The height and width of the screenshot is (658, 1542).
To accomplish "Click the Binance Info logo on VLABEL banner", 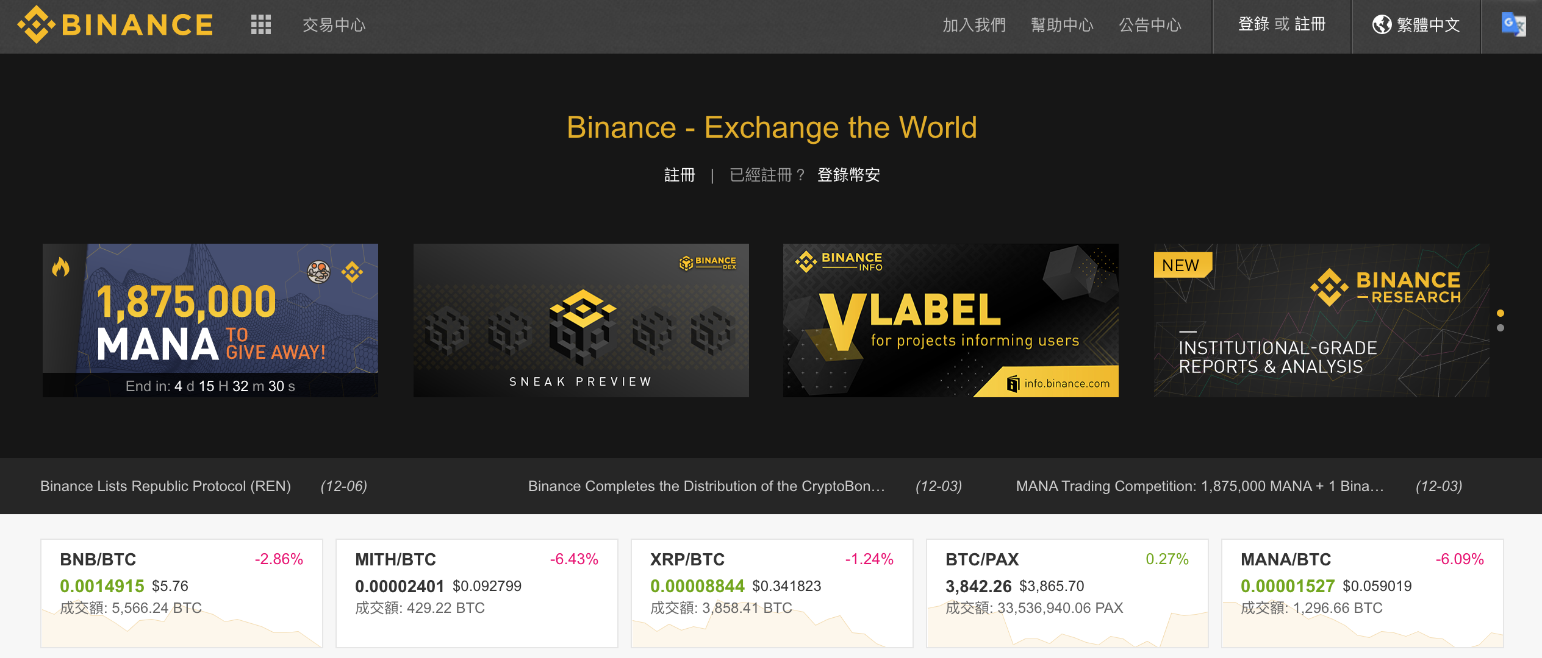I will [839, 261].
